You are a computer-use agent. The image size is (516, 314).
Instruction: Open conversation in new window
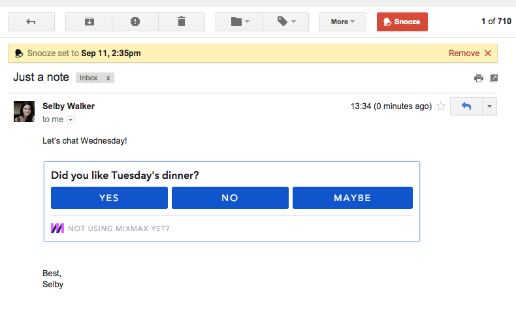[x=494, y=78]
